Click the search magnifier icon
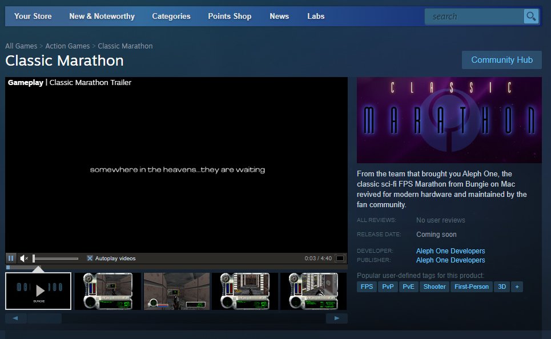 click(x=531, y=16)
